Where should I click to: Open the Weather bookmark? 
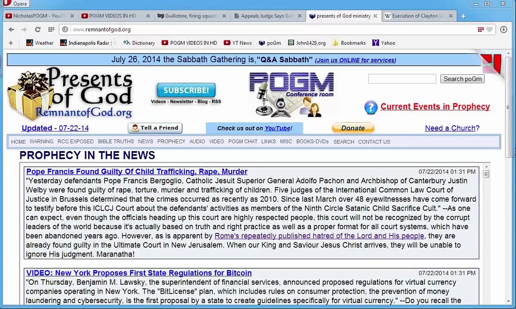point(40,43)
